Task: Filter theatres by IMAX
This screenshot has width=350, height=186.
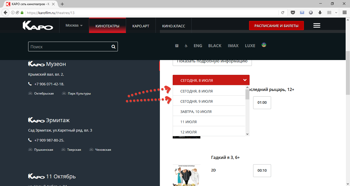Action: [x=233, y=46]
